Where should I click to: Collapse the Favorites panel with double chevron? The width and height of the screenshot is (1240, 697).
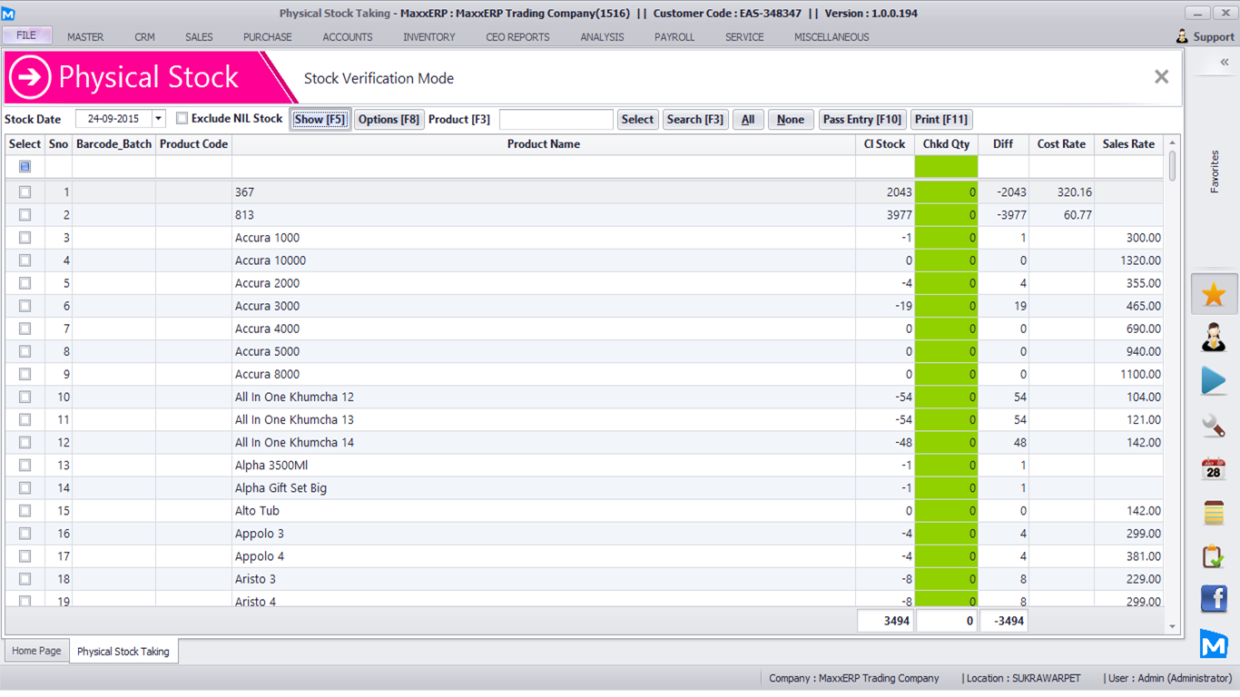tap(1224, 63)
